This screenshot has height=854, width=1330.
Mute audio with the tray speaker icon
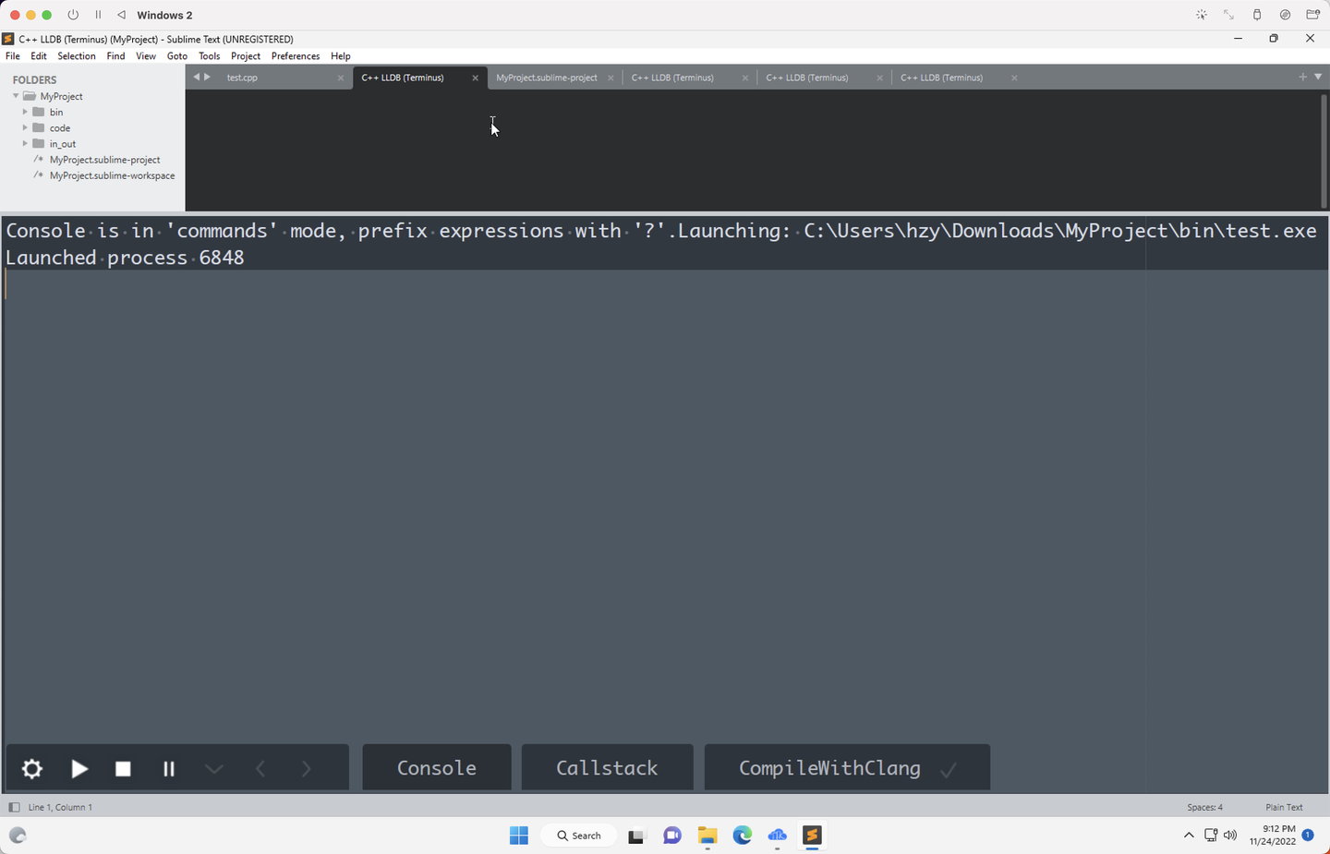1230,835
